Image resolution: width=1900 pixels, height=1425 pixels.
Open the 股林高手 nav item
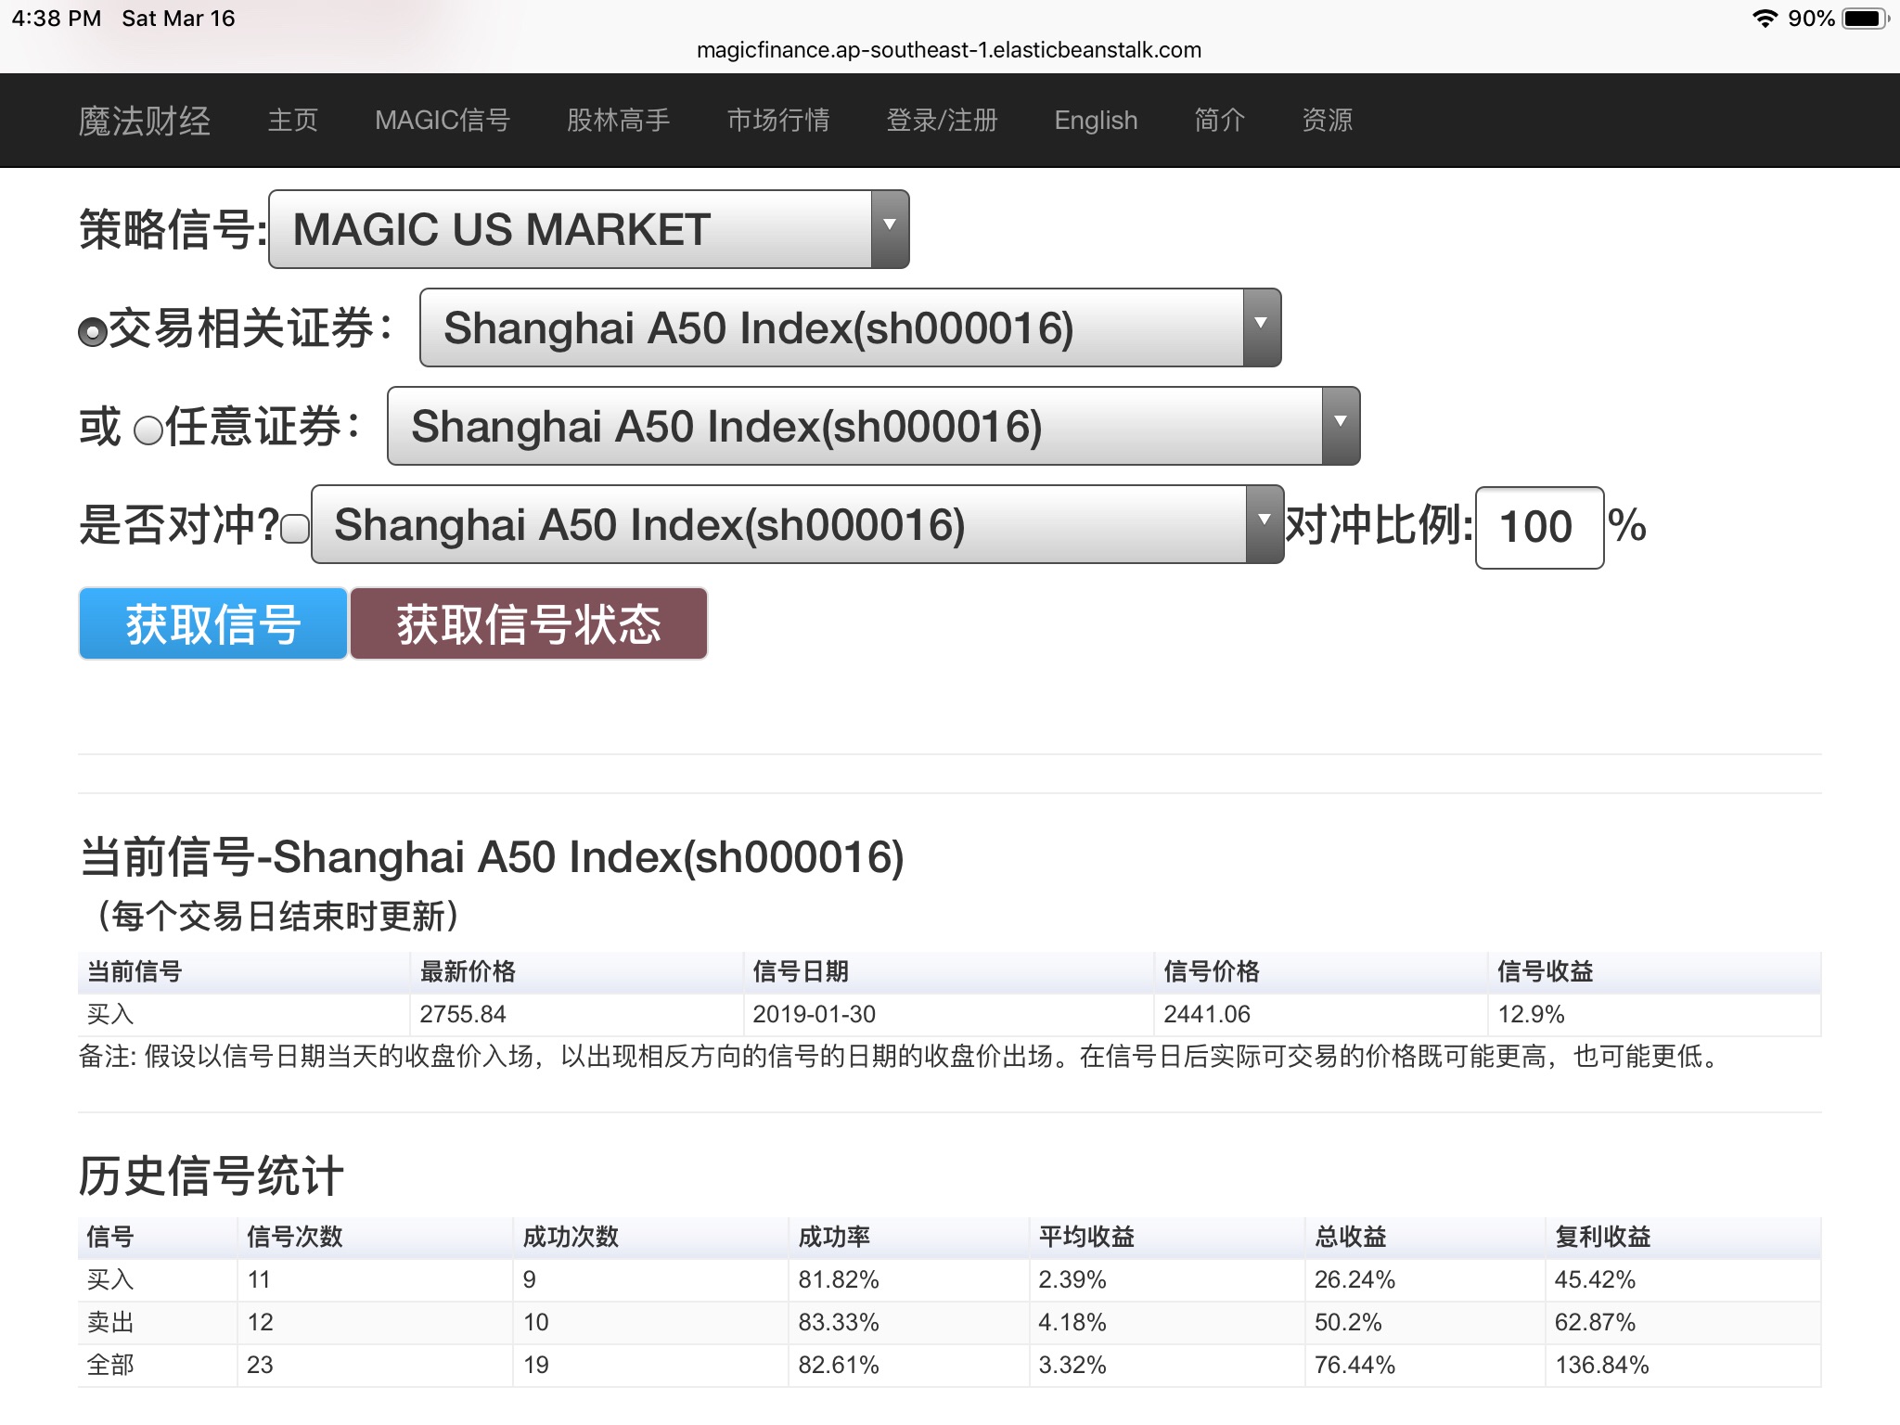[619, 121]
